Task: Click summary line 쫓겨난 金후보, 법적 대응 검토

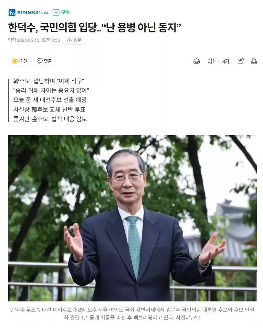Action: pyautogui.click(x=50, y=119)
